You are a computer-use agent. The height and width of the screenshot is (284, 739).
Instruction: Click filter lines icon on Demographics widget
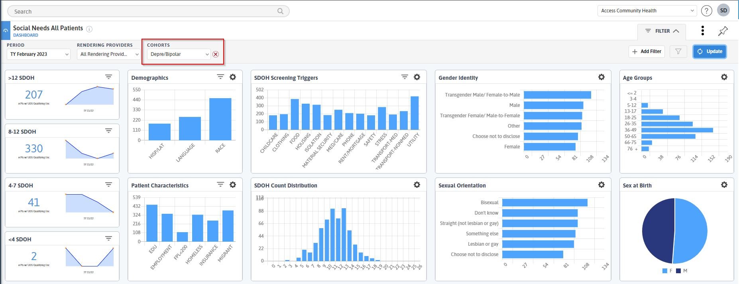(220, 77)
